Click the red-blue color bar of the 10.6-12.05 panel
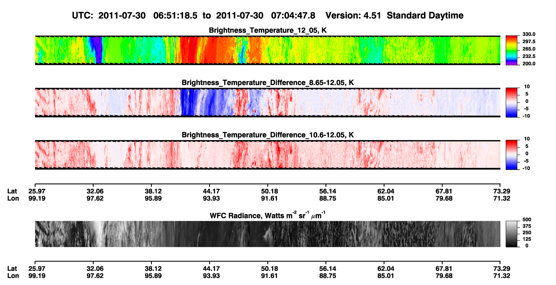The height and width of the screenshot is (285, 556). 512,155
